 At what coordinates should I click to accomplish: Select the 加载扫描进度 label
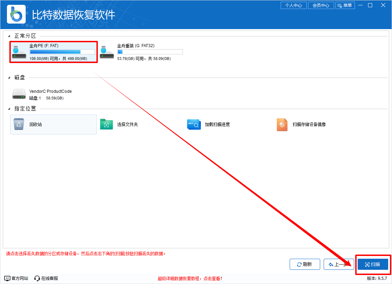[217, 124]
